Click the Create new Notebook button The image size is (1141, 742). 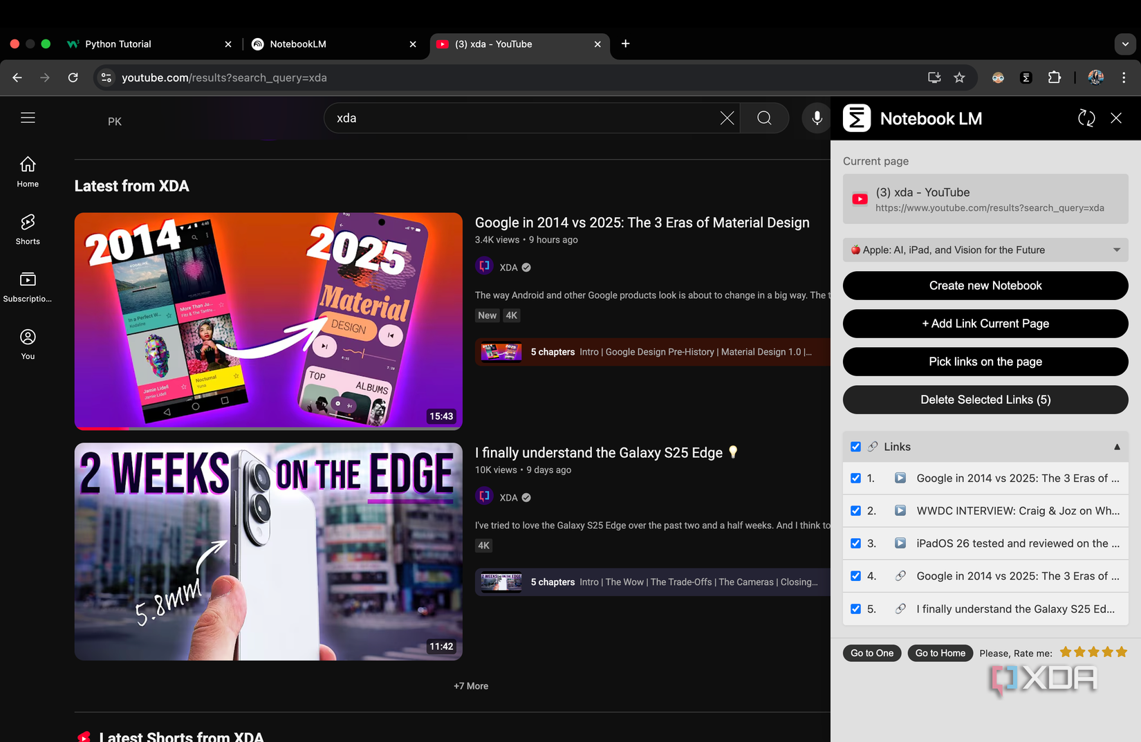(985, 285)
